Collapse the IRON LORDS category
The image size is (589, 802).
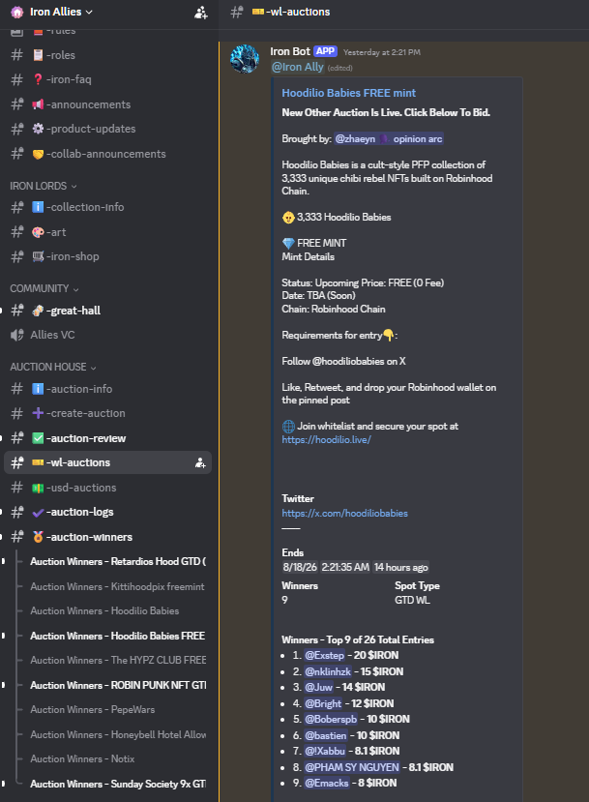tap(43, 186)
